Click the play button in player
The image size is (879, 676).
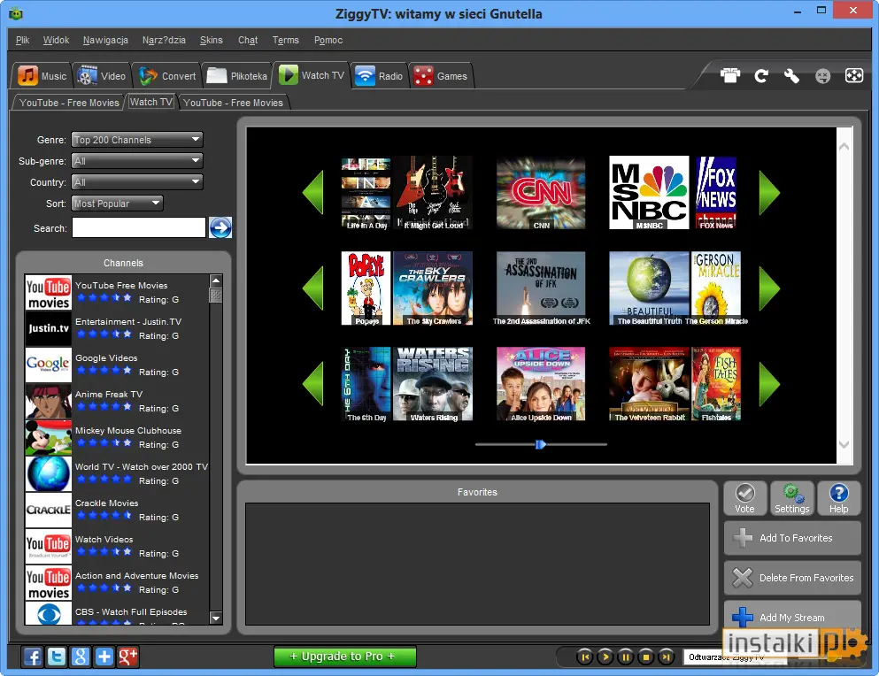coord(605,657)
